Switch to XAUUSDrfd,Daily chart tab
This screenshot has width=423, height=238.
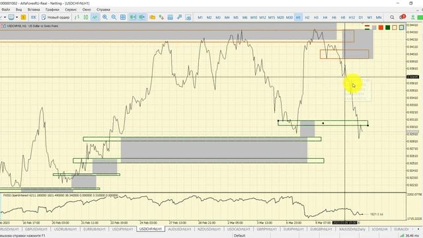tap(352, 229)
